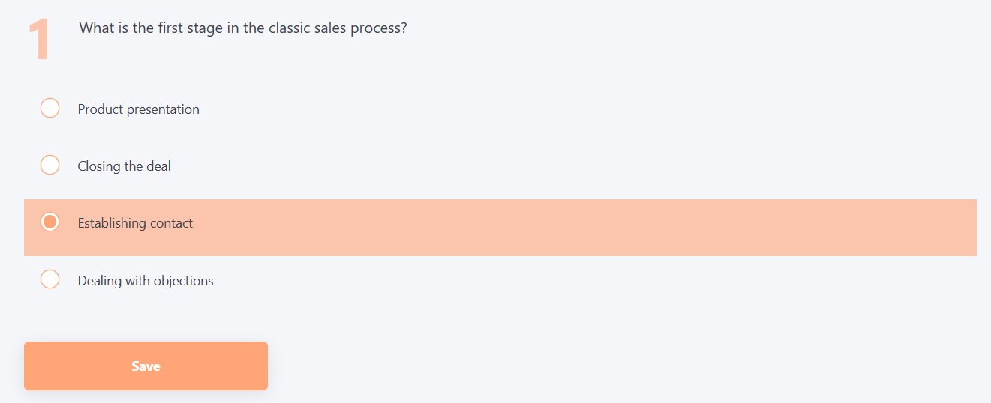Choose the Closing the deal radio circle
The width and height of the screenshot is (991, 403).
point(50,166)
